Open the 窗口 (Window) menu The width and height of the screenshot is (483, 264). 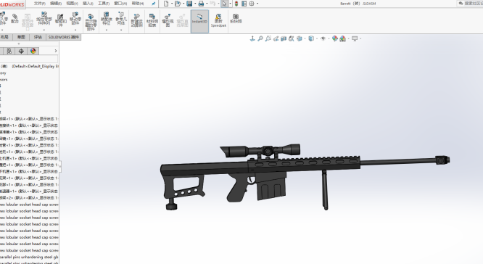coord(120,4)
